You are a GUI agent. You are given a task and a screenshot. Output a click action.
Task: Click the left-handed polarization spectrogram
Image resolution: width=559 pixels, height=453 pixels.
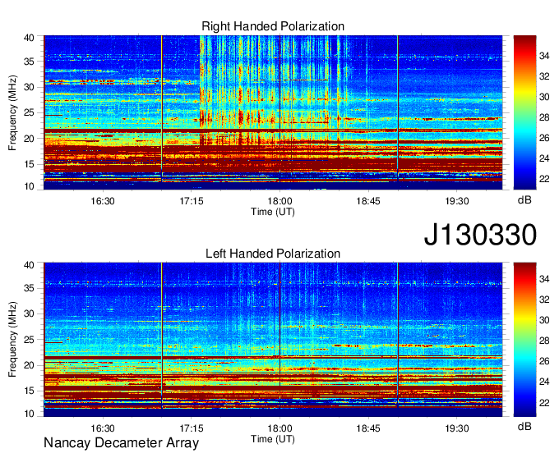pos(273,340)
